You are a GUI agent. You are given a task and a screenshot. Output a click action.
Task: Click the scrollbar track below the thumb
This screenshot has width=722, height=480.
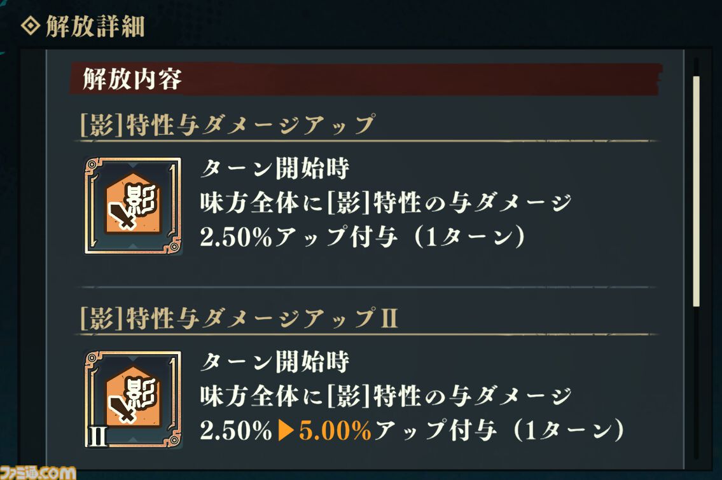click(x=696, y=382)
